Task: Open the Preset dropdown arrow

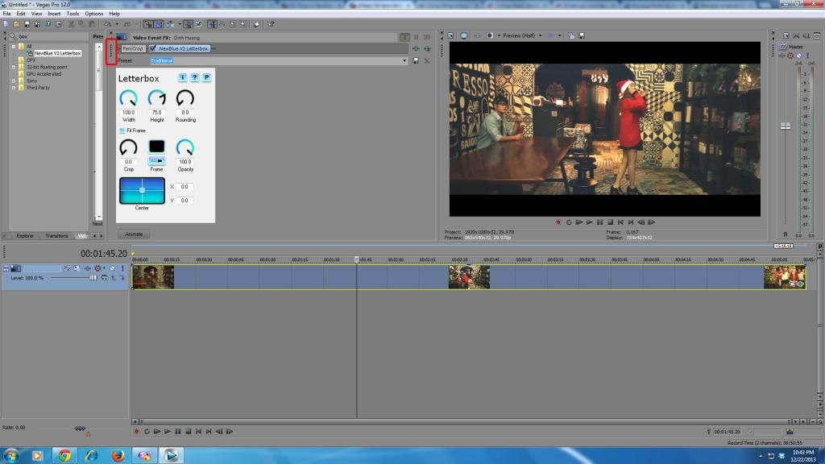Action: click(x=404, y=60)
